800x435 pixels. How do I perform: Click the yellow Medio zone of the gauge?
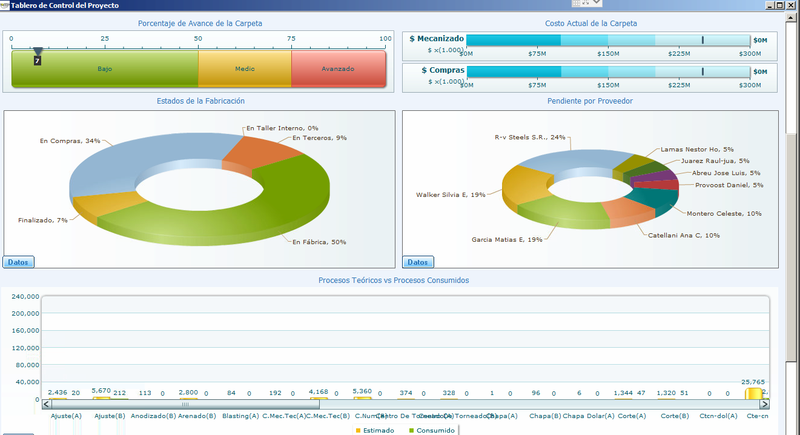coord(245,68)
